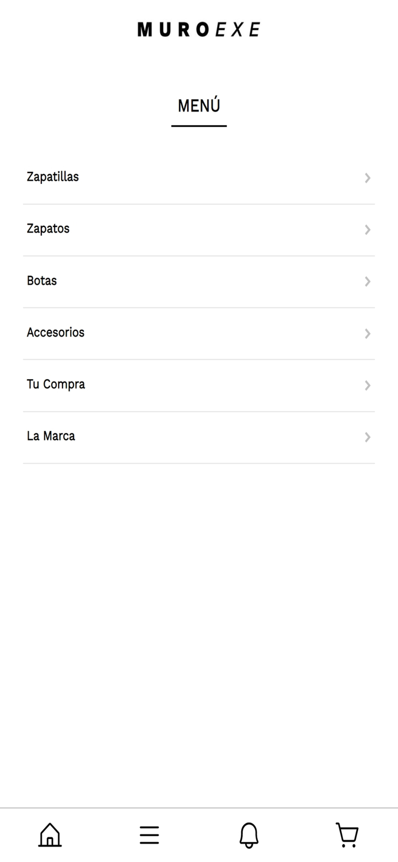Tap the MUROEXE brand logo
Screen dimensions: 398x862
pos(199,29)
